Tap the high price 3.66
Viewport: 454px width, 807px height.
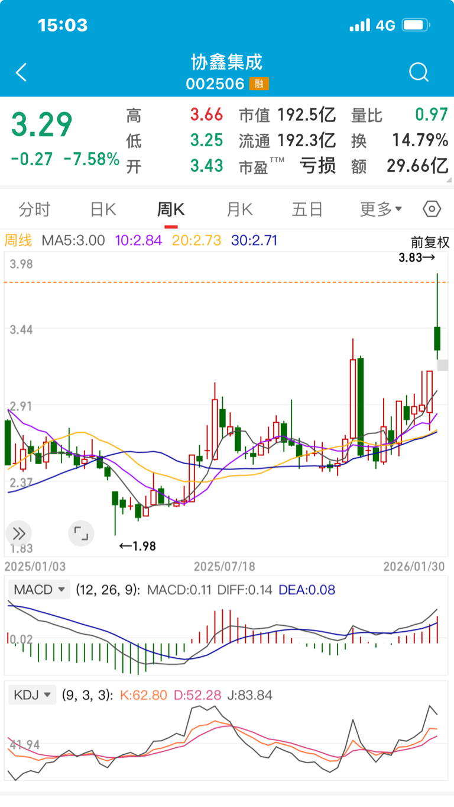(x=206, y=115)
